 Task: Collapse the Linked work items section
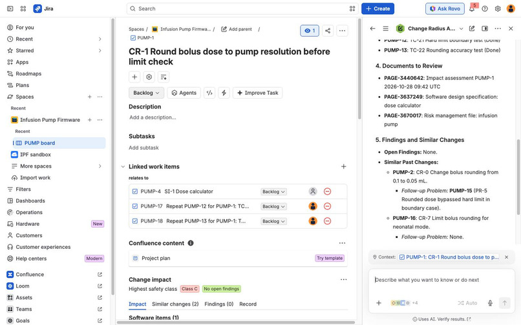[x=123, y=166]
